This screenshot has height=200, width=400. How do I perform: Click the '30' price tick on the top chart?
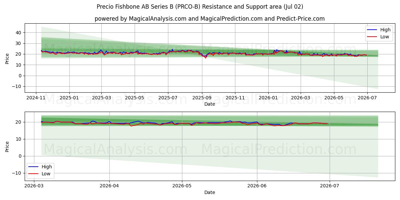coord(18,43)
